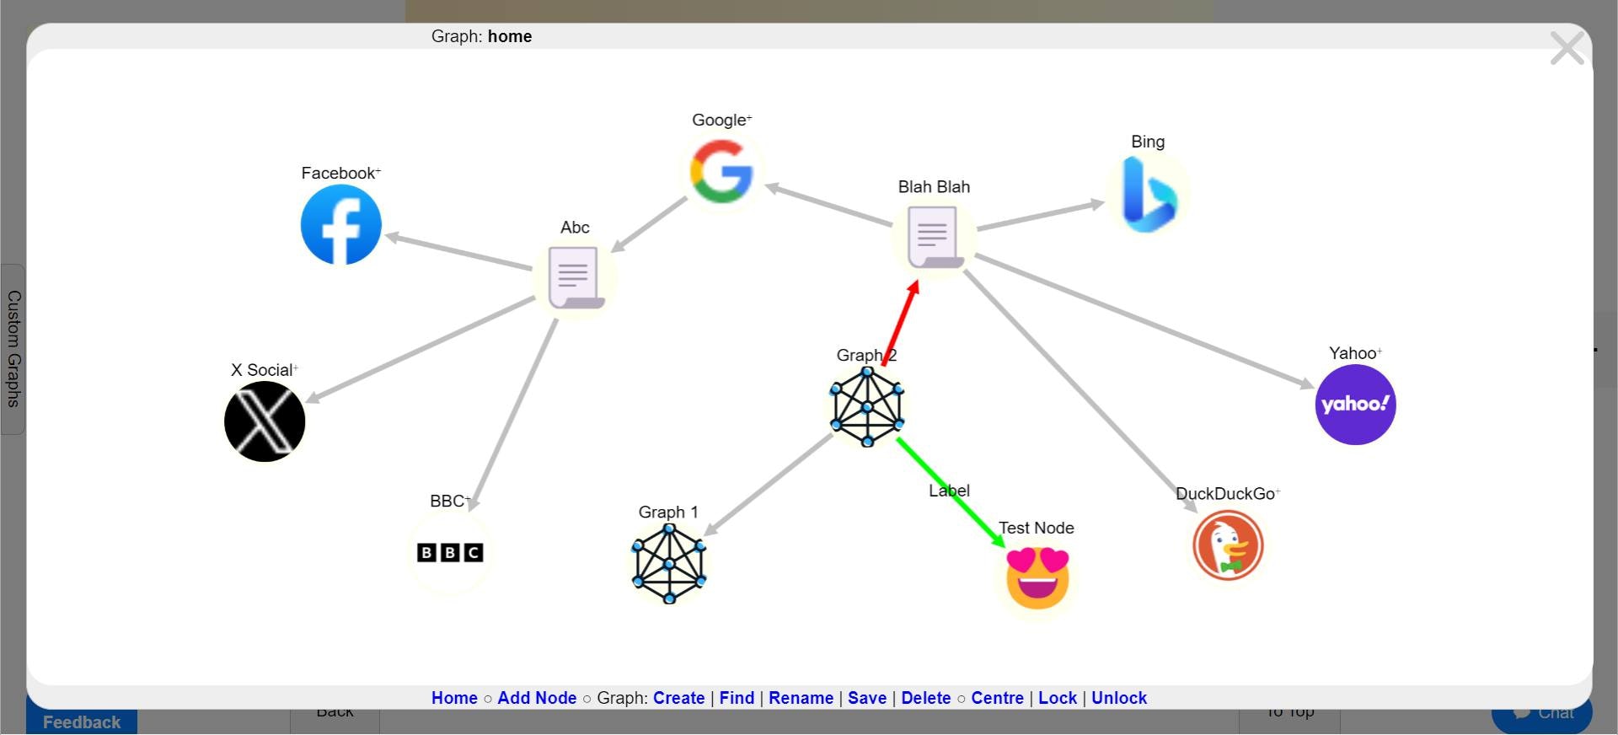
Task: Click the Unlock link
Action: [1119, 698]
